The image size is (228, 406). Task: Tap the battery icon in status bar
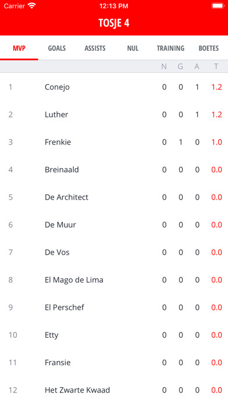click(218, 6)
